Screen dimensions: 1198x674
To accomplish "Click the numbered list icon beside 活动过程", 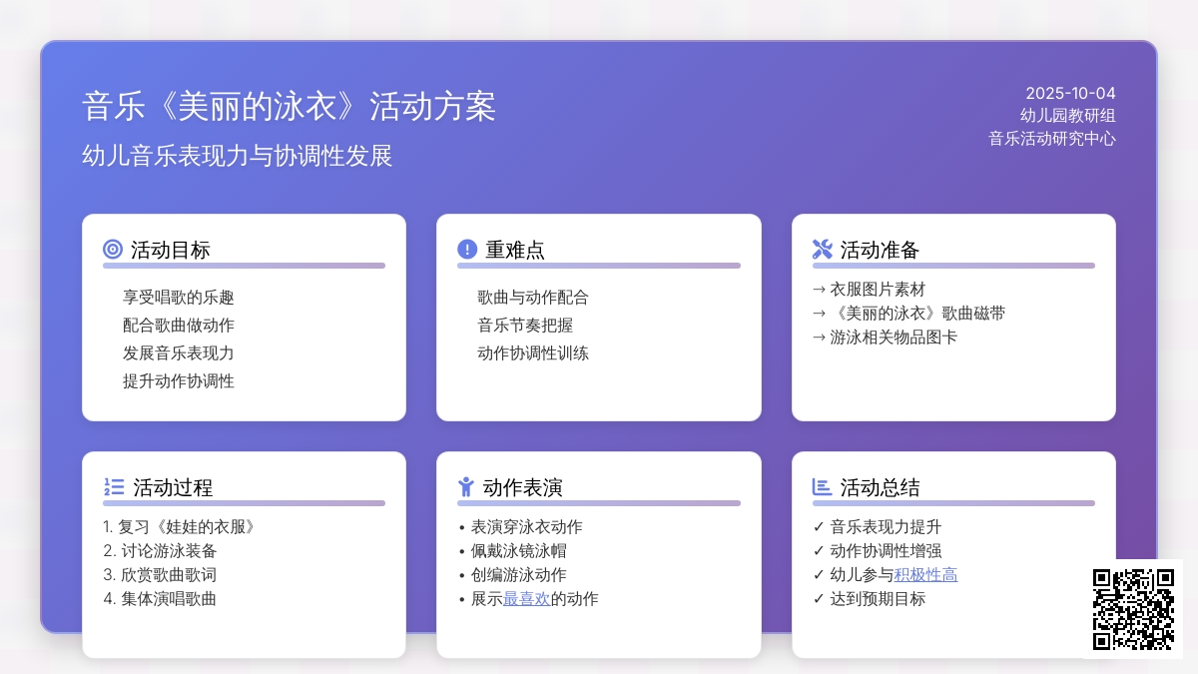I will [114, 487].
